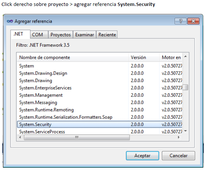Click the Agregar referencia title bar icon

coord(10,21)
